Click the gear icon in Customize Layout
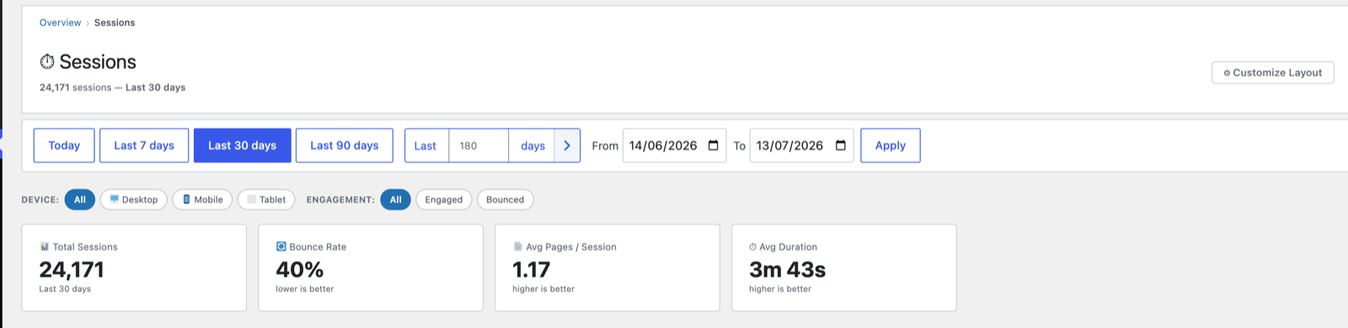This screenshot has width=1348, height=328. coord(1227,73)
